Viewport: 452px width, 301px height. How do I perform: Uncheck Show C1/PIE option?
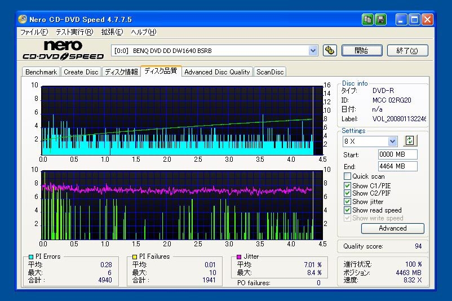pyautogui.click(x=347, y=185)
